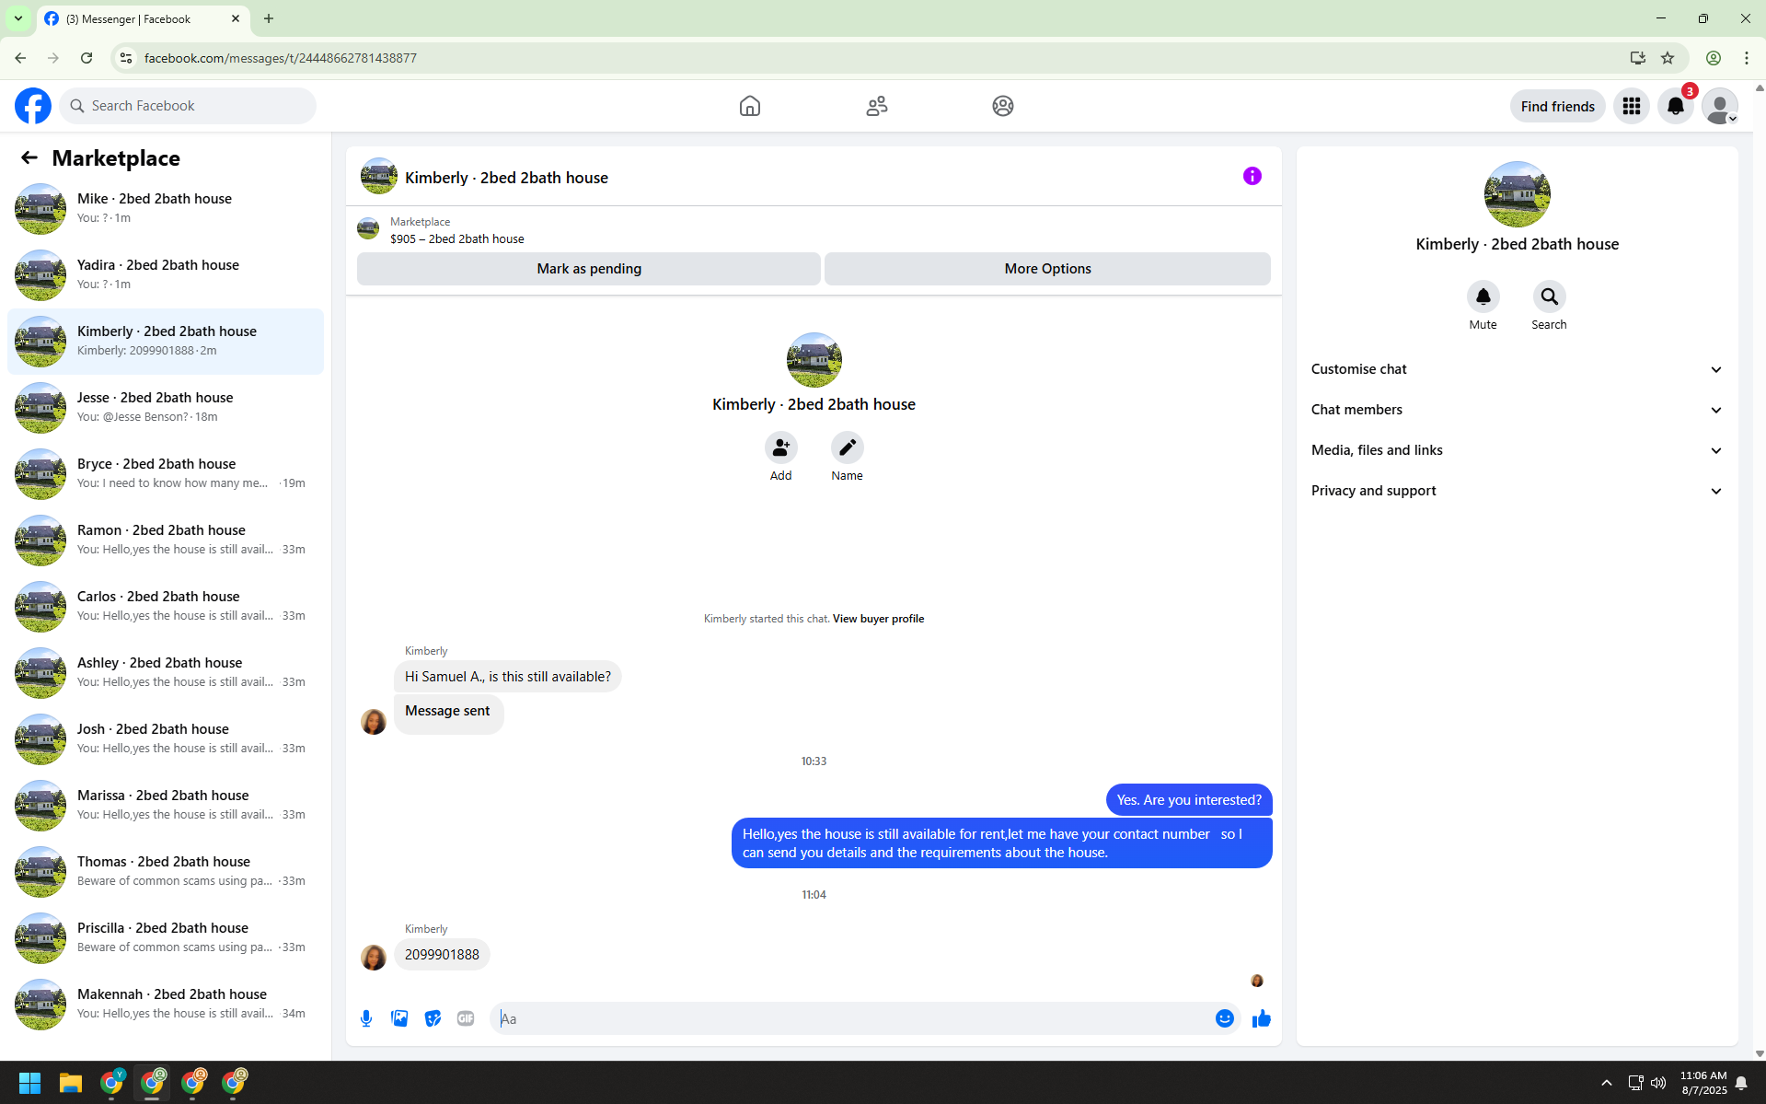Open Ashley's 2bed 2bath house chat
Screen dimensions: 1766x1104
click(166, 673)
